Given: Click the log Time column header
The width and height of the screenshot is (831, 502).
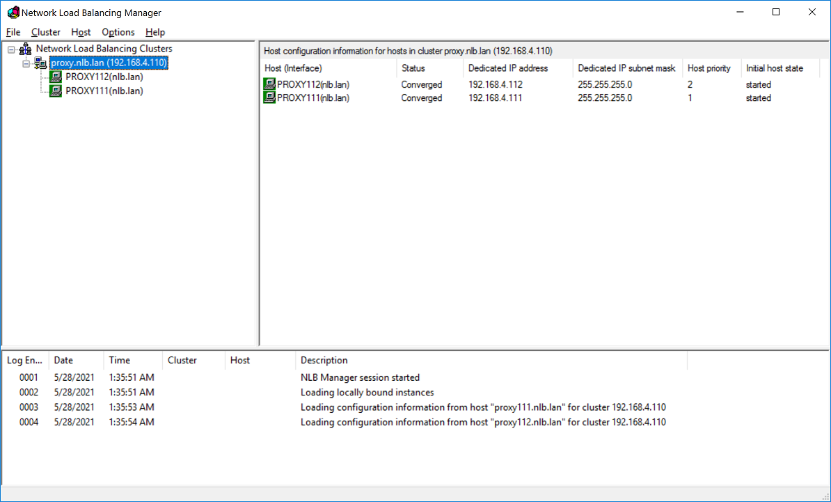Looking at the screenshot, I should coord(133,361).
